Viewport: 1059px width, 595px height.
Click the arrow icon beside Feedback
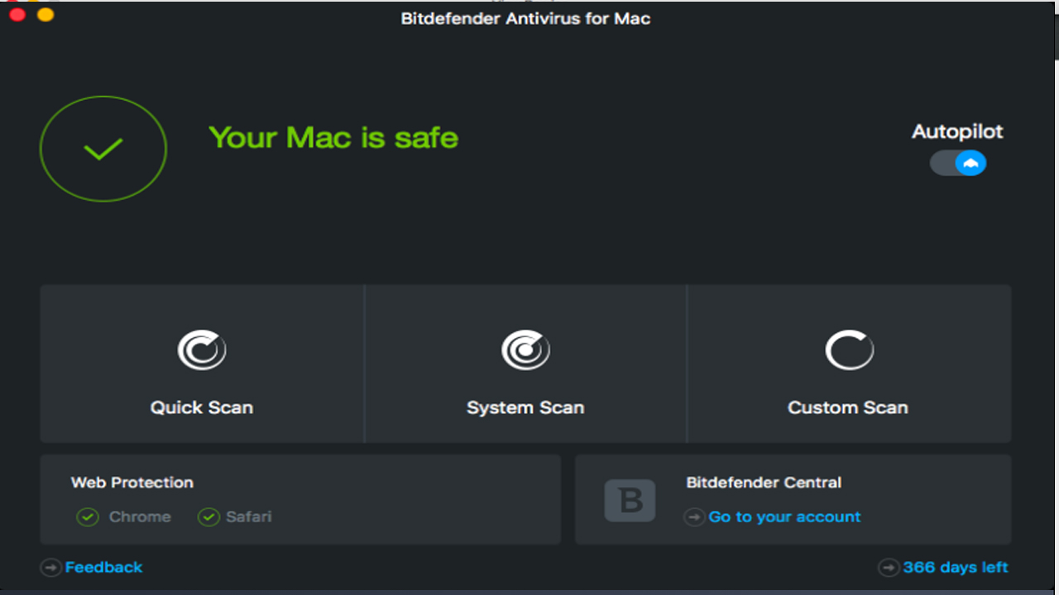(50, 568)
